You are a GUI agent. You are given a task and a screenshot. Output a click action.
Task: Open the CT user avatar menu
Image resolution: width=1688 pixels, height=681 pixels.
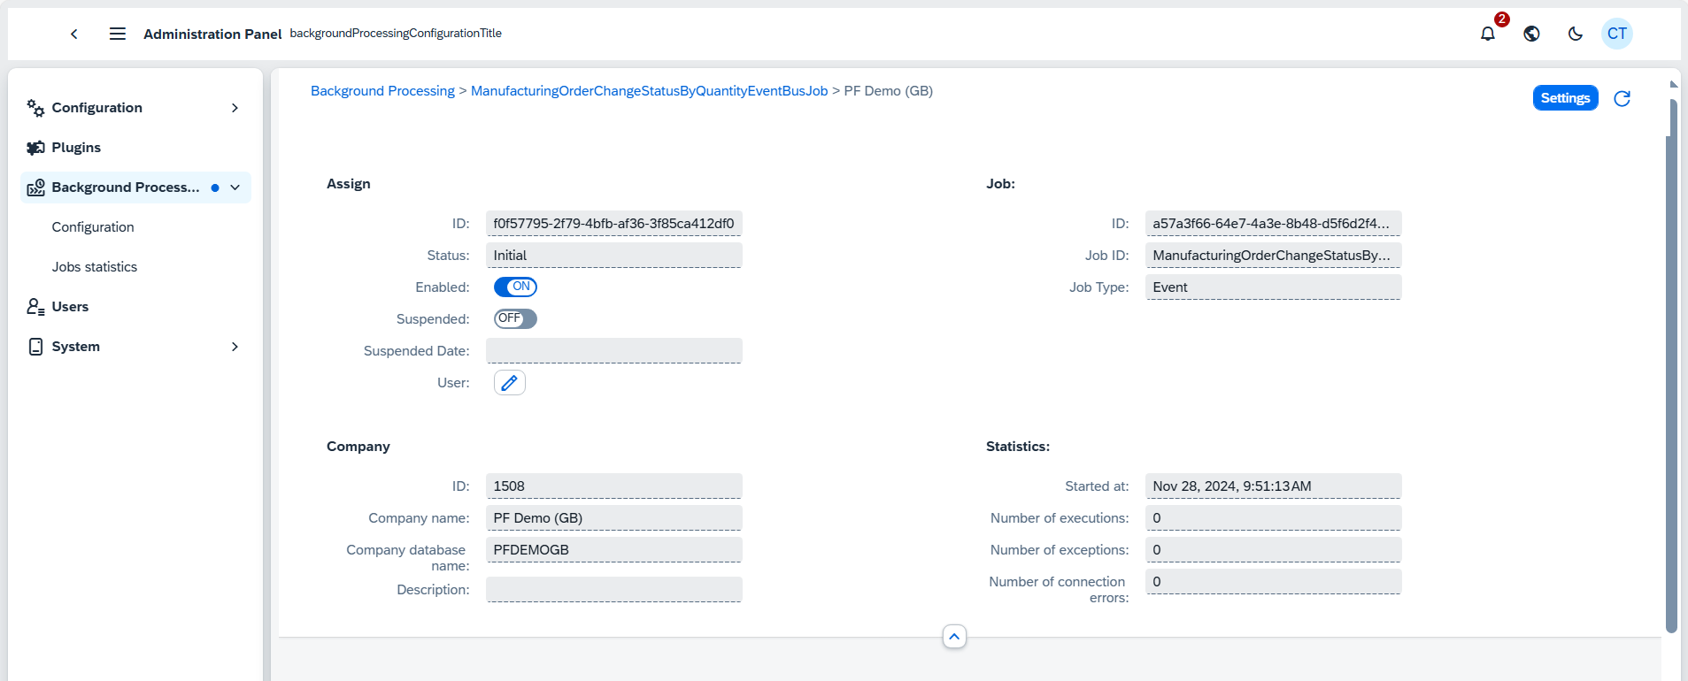coord(1616,34)
